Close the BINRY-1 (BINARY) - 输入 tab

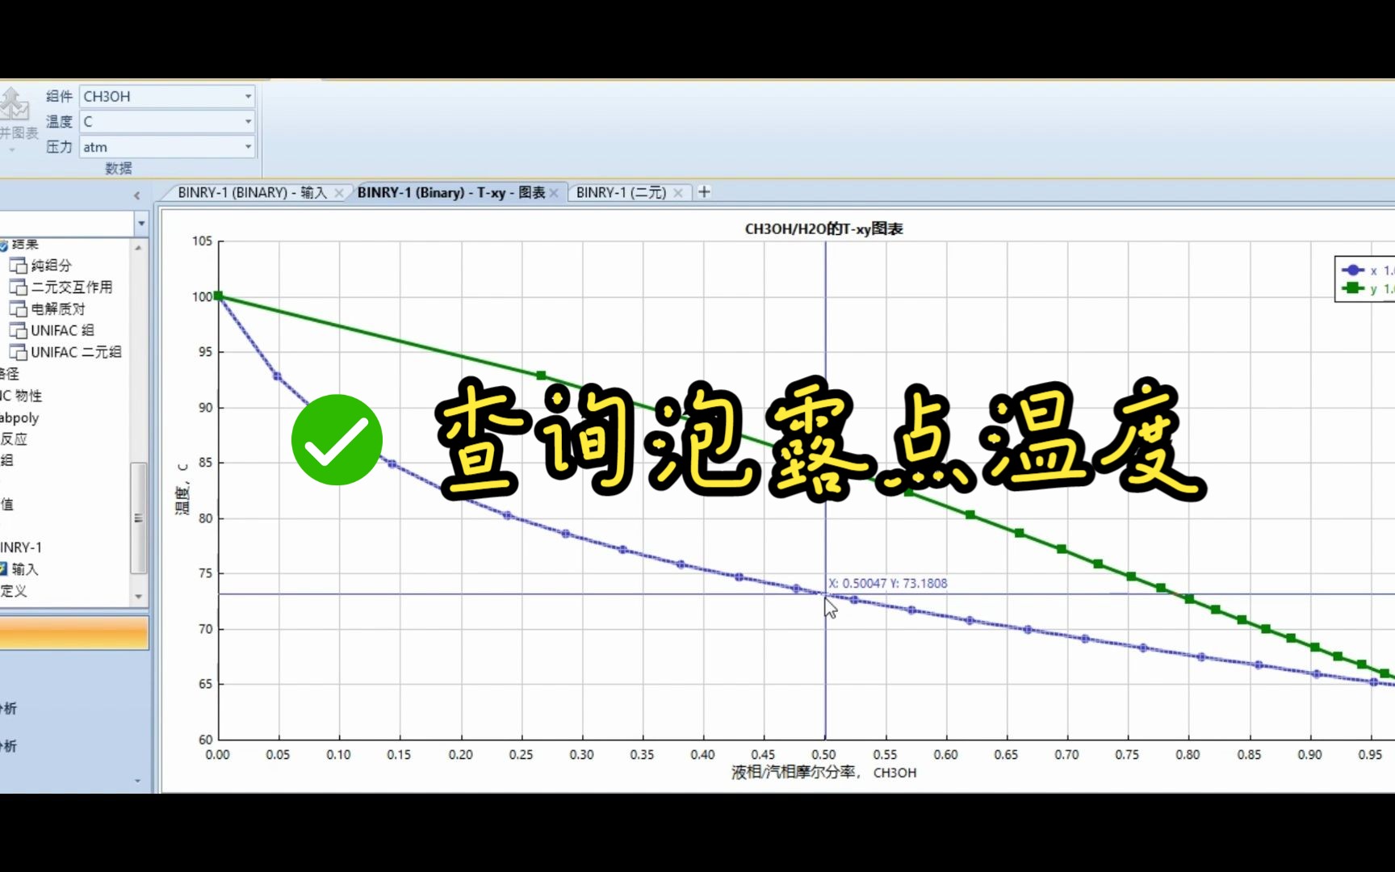pos(339,193)
